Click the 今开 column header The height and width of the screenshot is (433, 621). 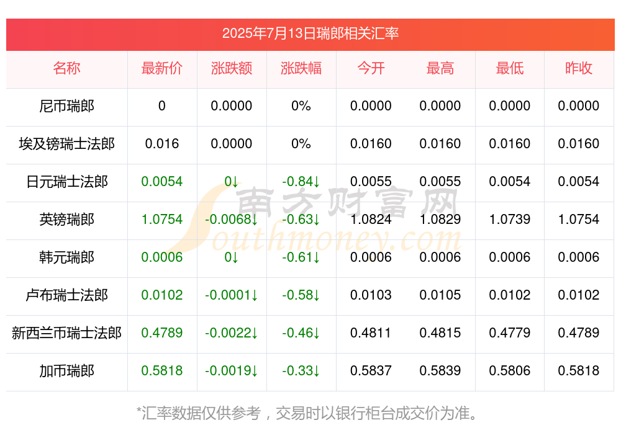pos(371,68)
